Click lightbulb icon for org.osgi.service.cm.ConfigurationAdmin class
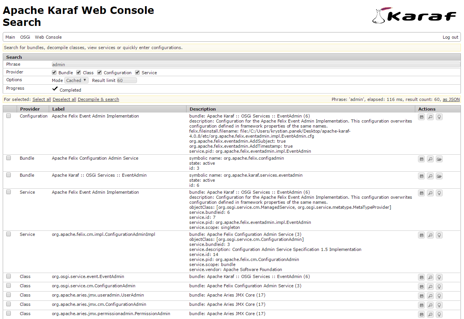This screenshot has width=464, height=319. [x=439, y=287]
